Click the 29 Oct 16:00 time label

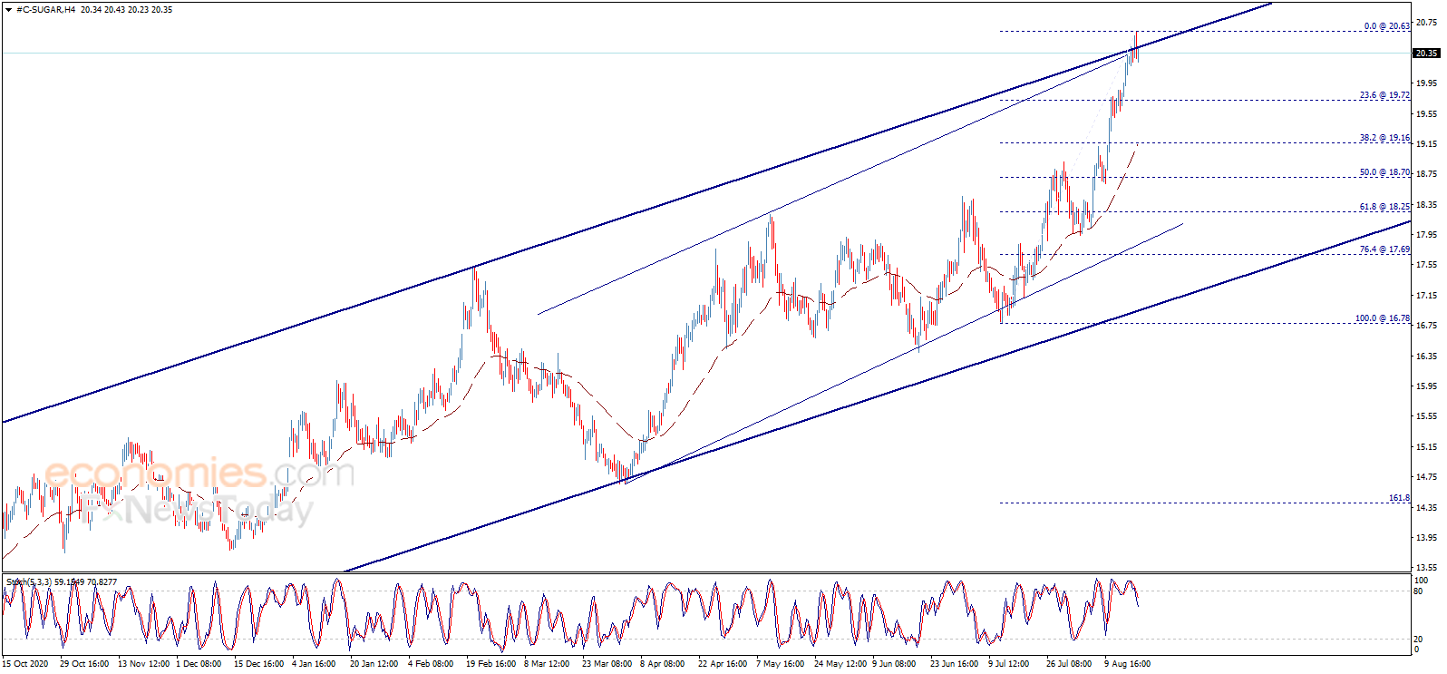(84, 664)
